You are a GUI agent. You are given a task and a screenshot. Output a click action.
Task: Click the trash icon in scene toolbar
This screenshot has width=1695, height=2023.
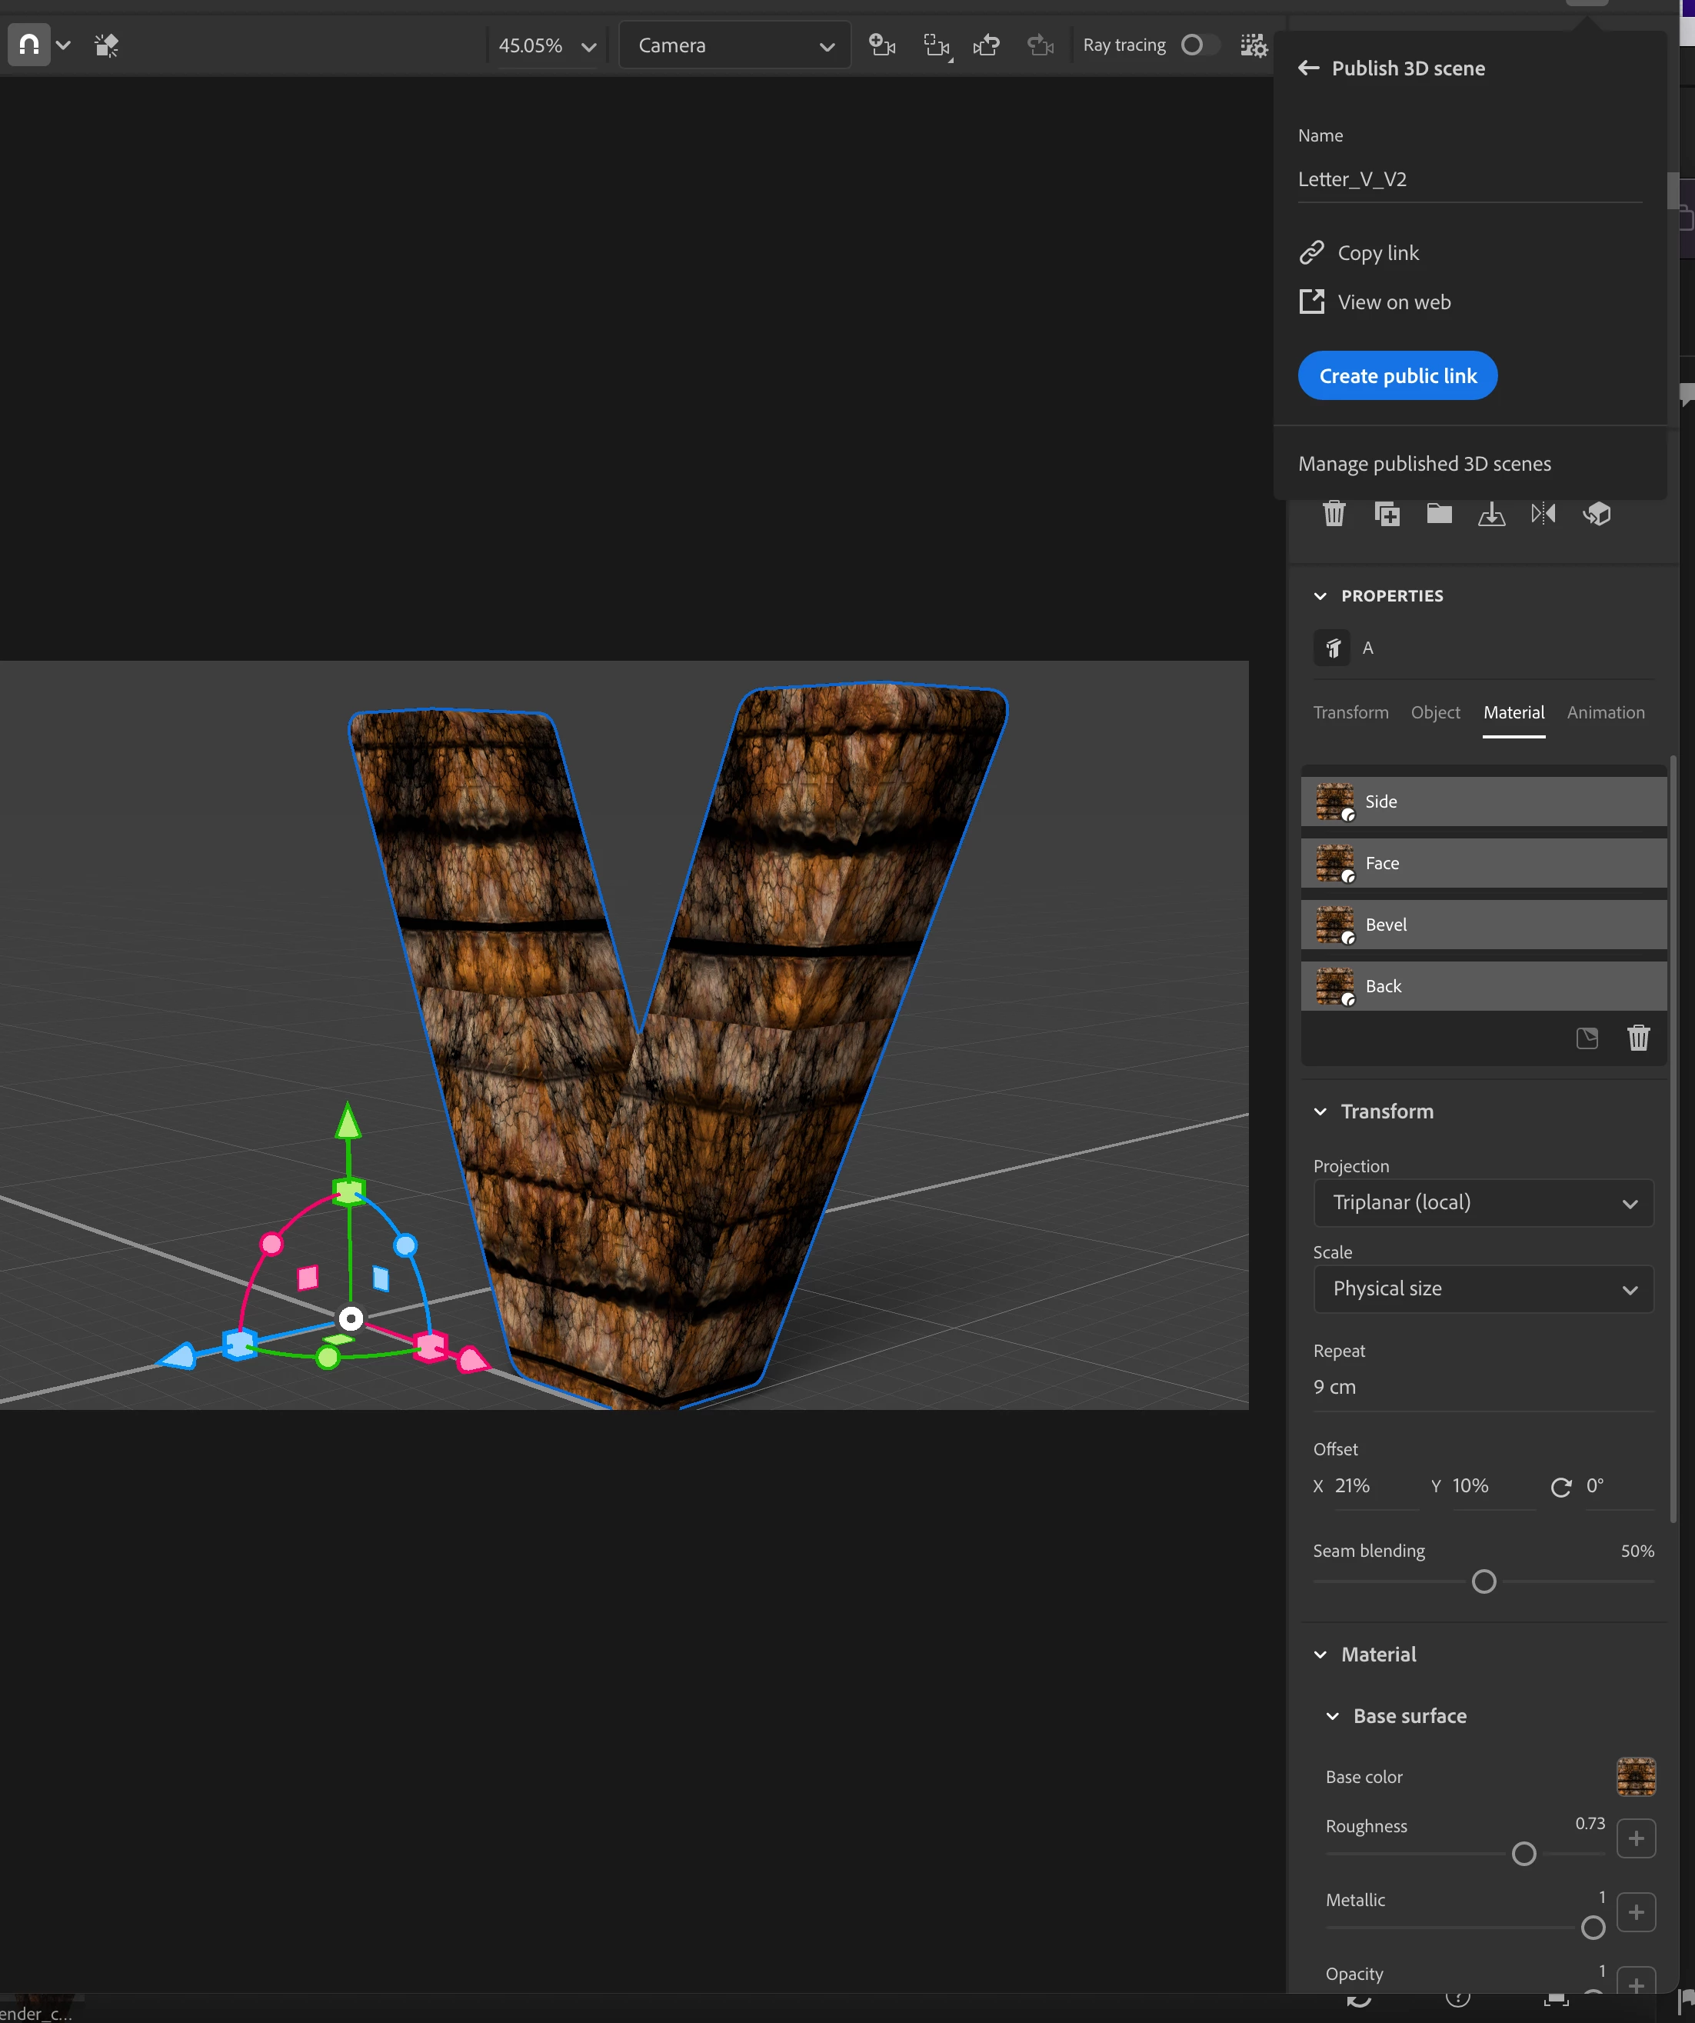[x=1334, y=514]
